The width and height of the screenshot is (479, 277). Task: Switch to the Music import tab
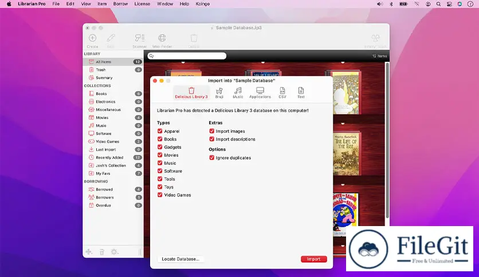[238, 93]
